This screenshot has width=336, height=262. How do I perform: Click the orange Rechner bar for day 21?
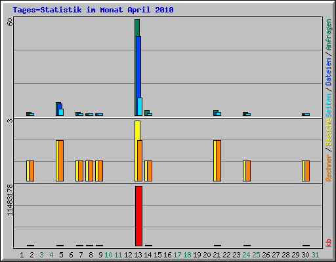[219, 160]
